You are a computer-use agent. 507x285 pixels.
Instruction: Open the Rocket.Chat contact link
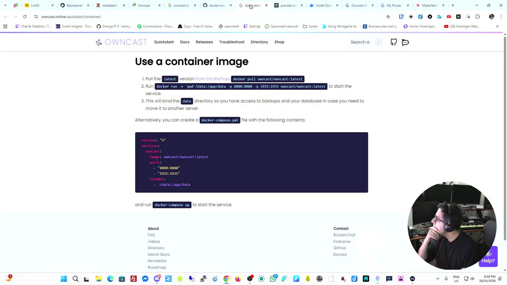click(344, 235)
